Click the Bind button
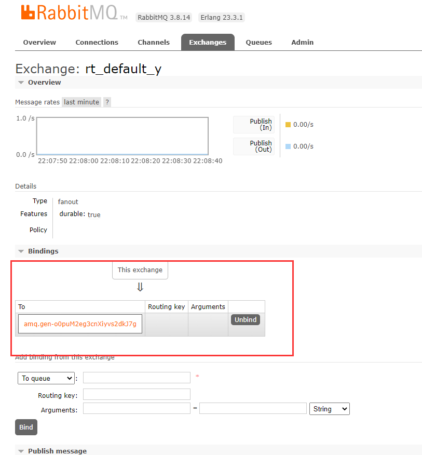Image resolution: width=422 pixels, height=455 pixels. (26, 427)
